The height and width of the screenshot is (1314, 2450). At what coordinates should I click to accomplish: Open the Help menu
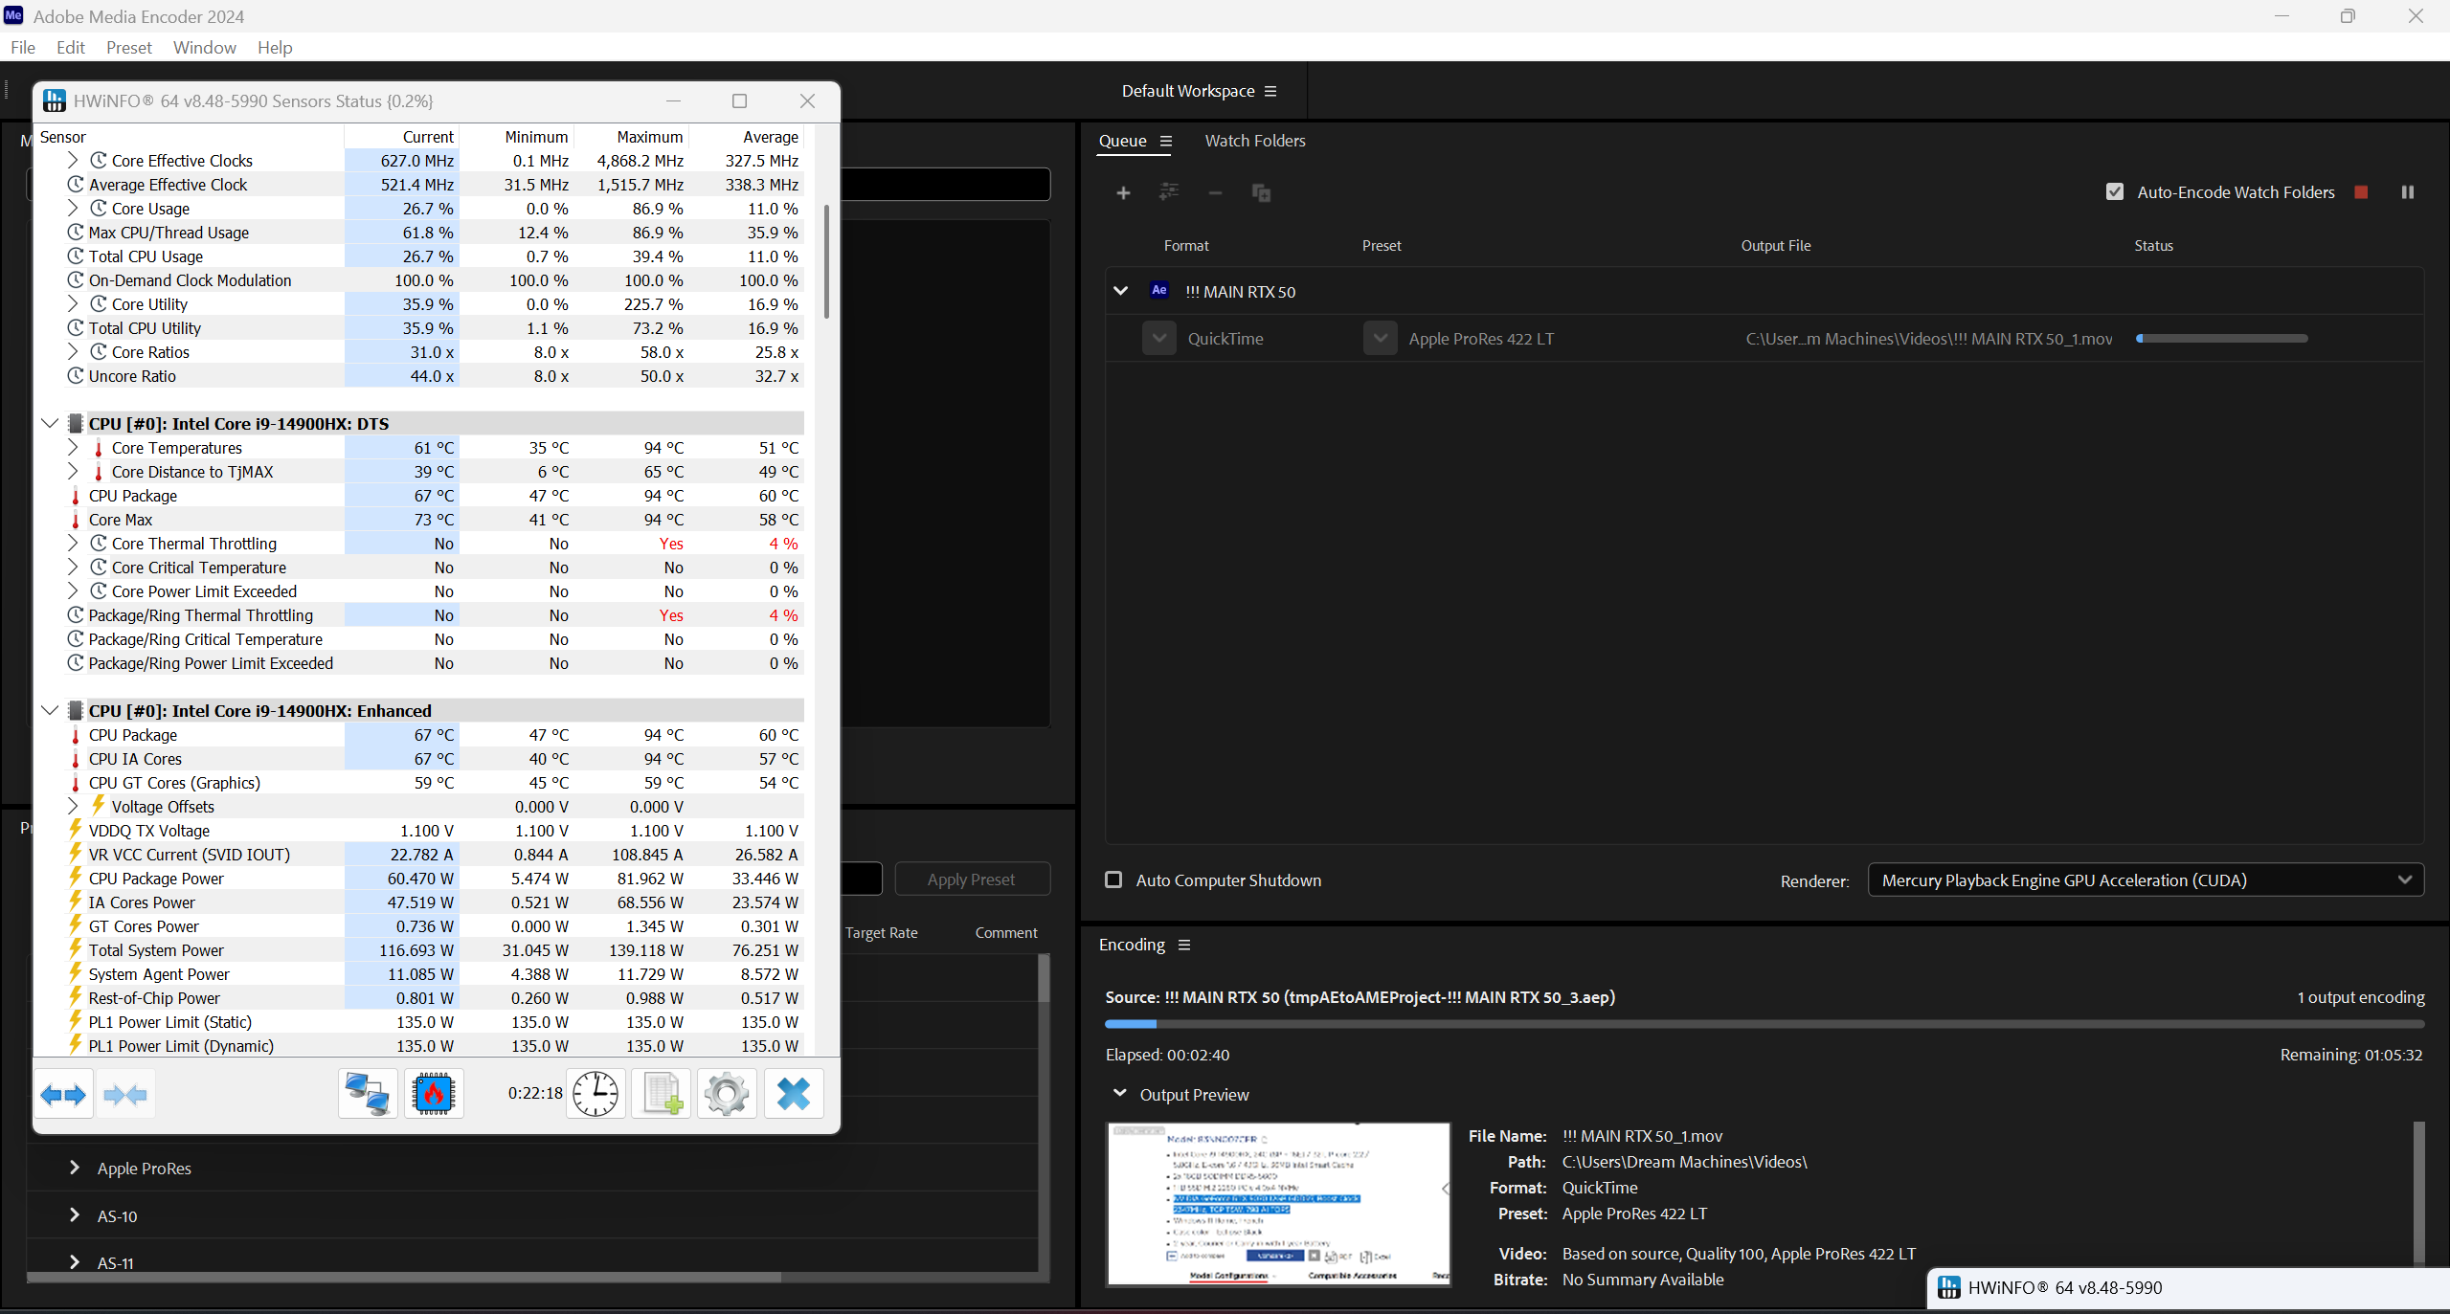pos(275,47)
